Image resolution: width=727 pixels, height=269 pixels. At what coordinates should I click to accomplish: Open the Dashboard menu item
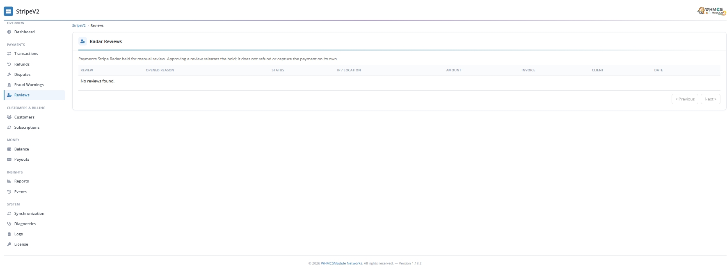[x=34, y=32]
